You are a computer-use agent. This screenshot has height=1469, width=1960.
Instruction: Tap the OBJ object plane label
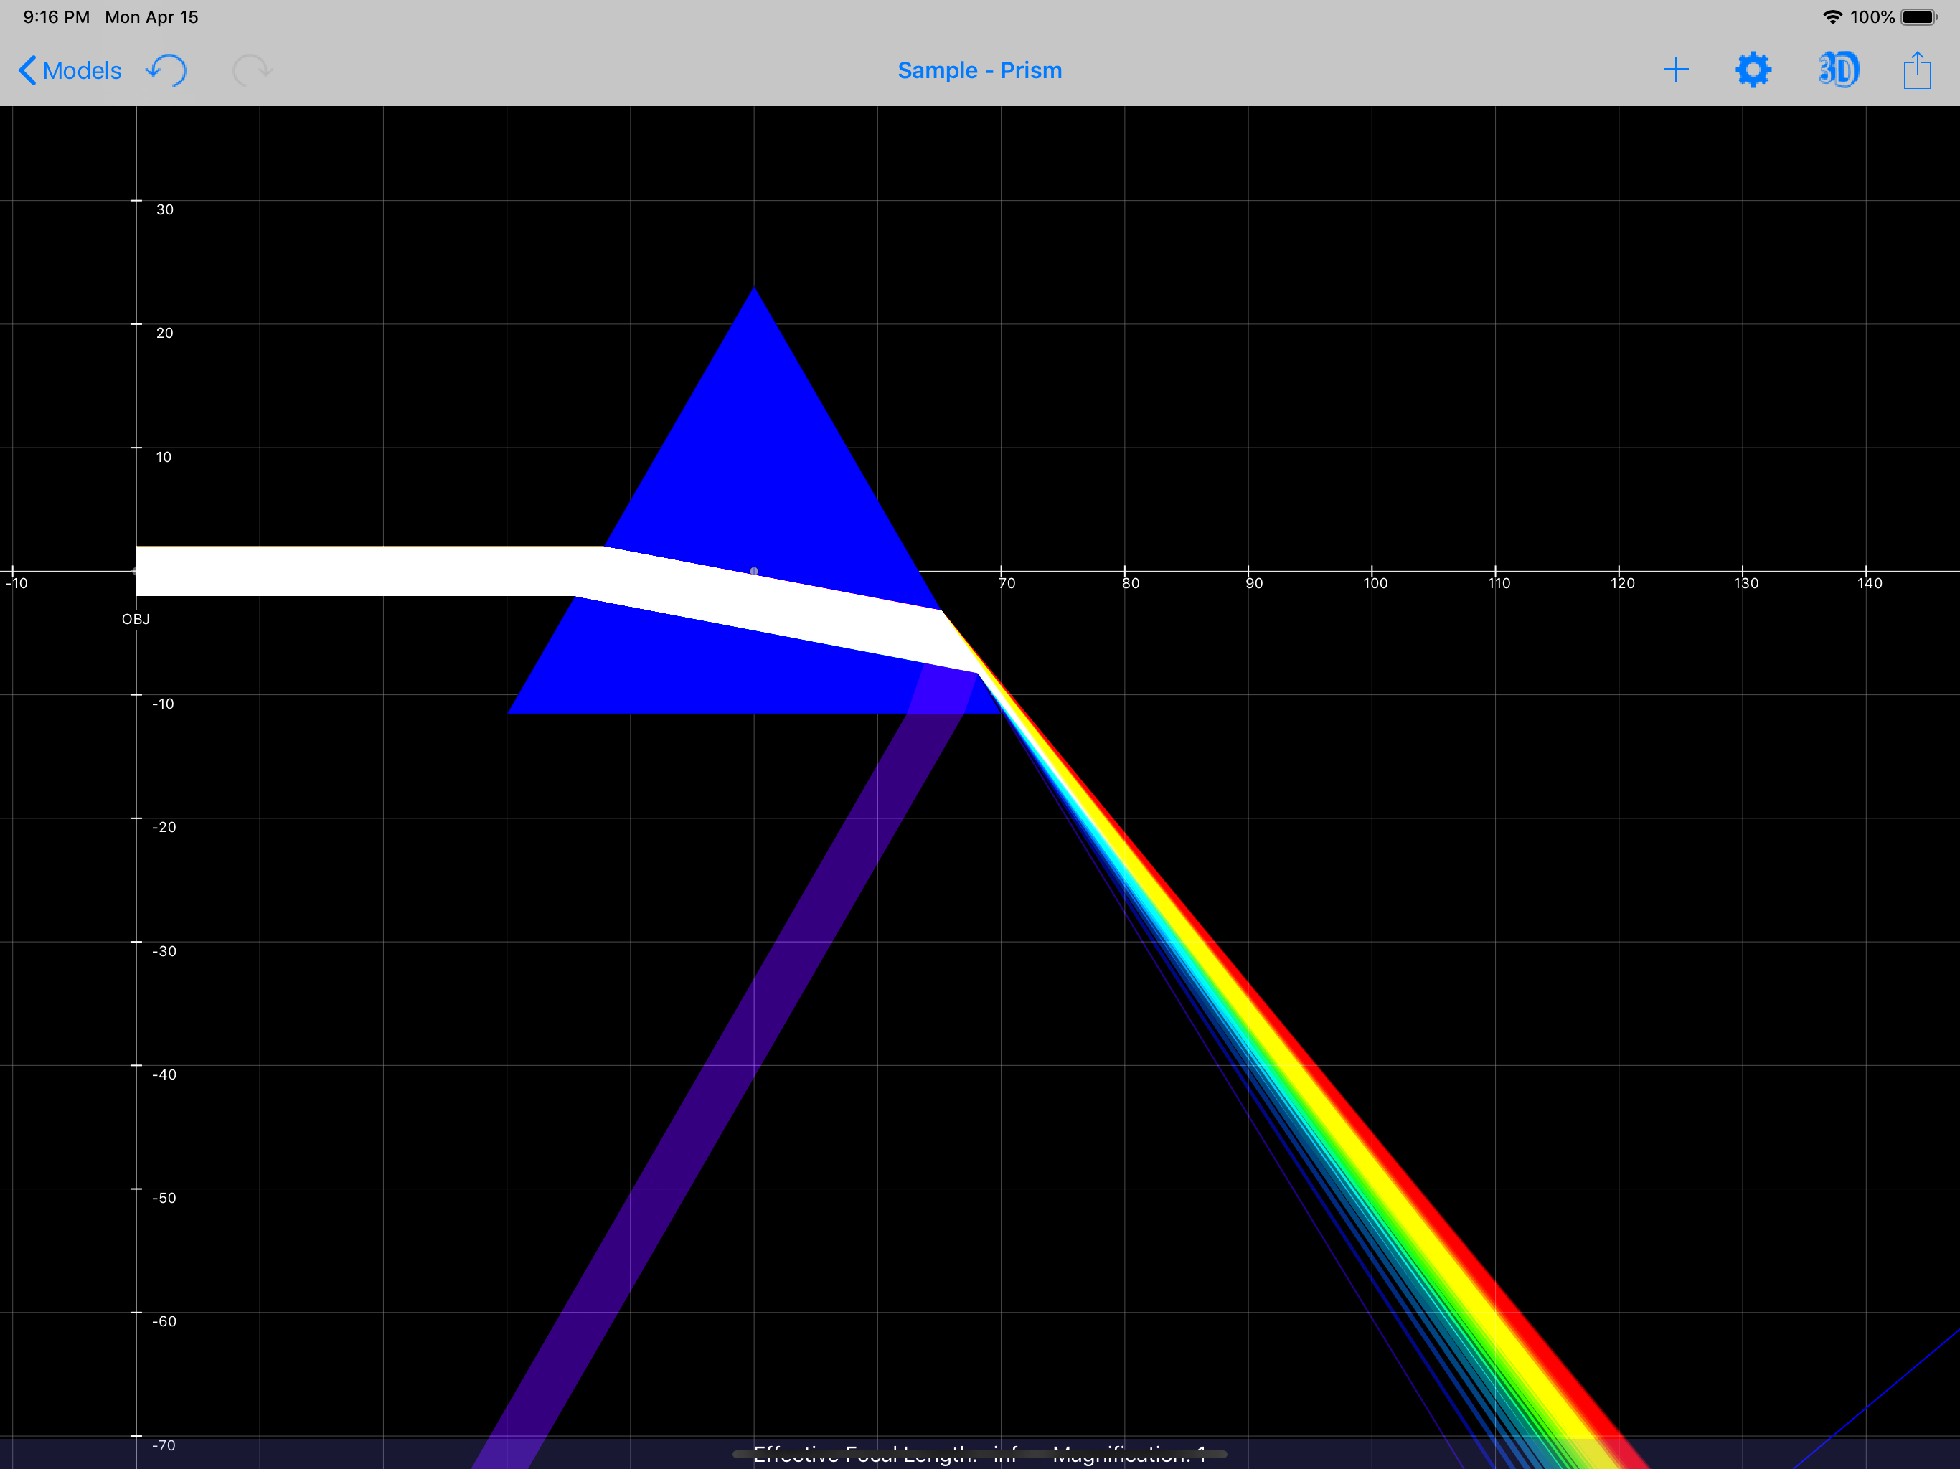[136, 619]
